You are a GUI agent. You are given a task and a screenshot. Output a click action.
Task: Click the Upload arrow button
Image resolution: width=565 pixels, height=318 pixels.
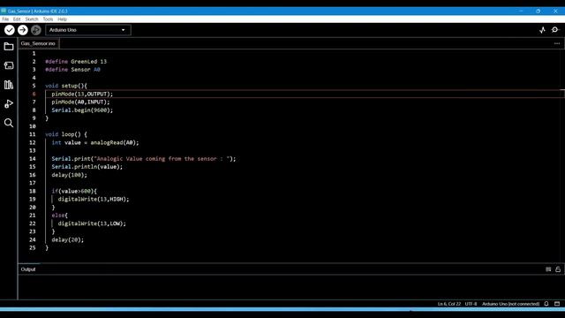click(23, 30)
